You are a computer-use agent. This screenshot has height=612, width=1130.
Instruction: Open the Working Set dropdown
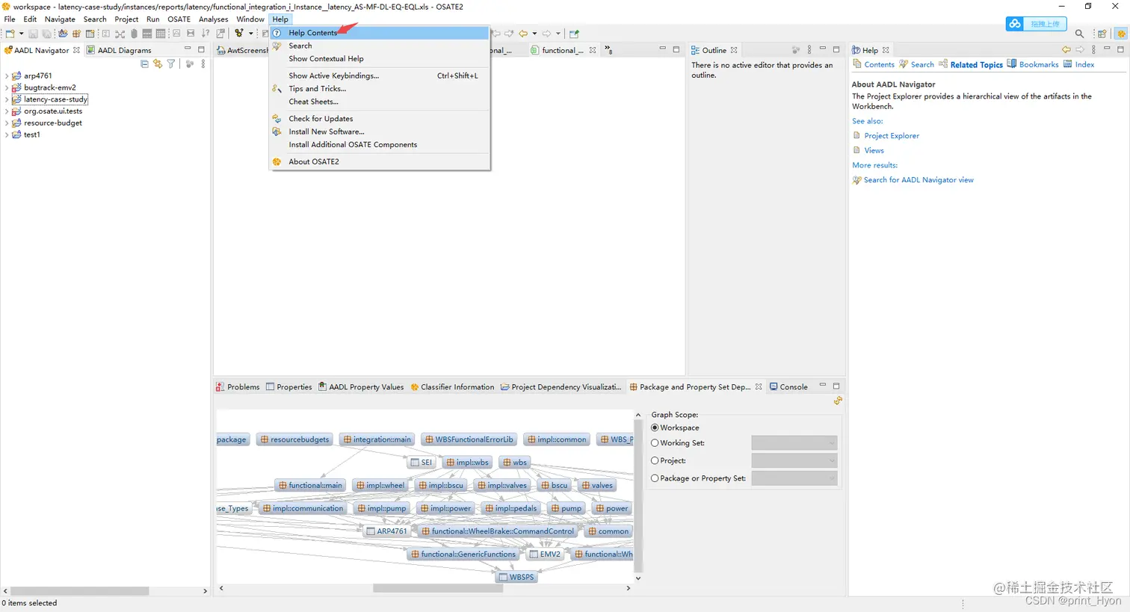794,443
